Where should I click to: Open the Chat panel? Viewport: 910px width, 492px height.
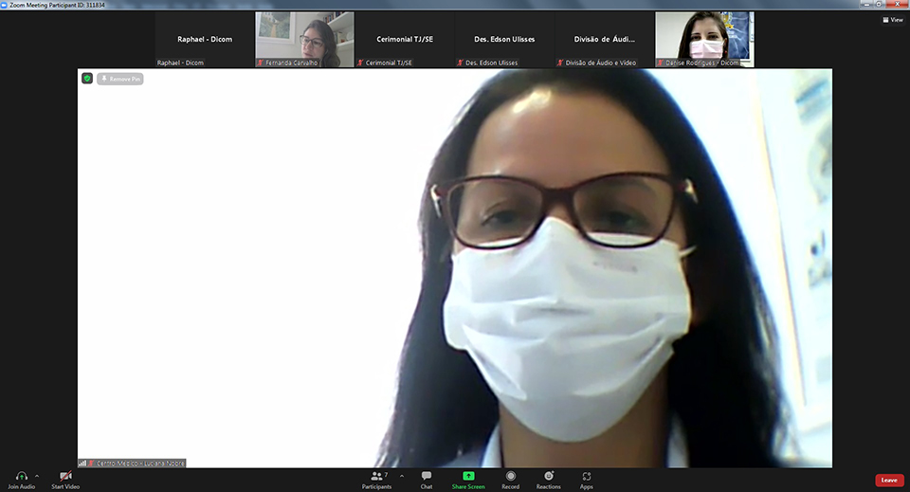(x=427, y=476)
